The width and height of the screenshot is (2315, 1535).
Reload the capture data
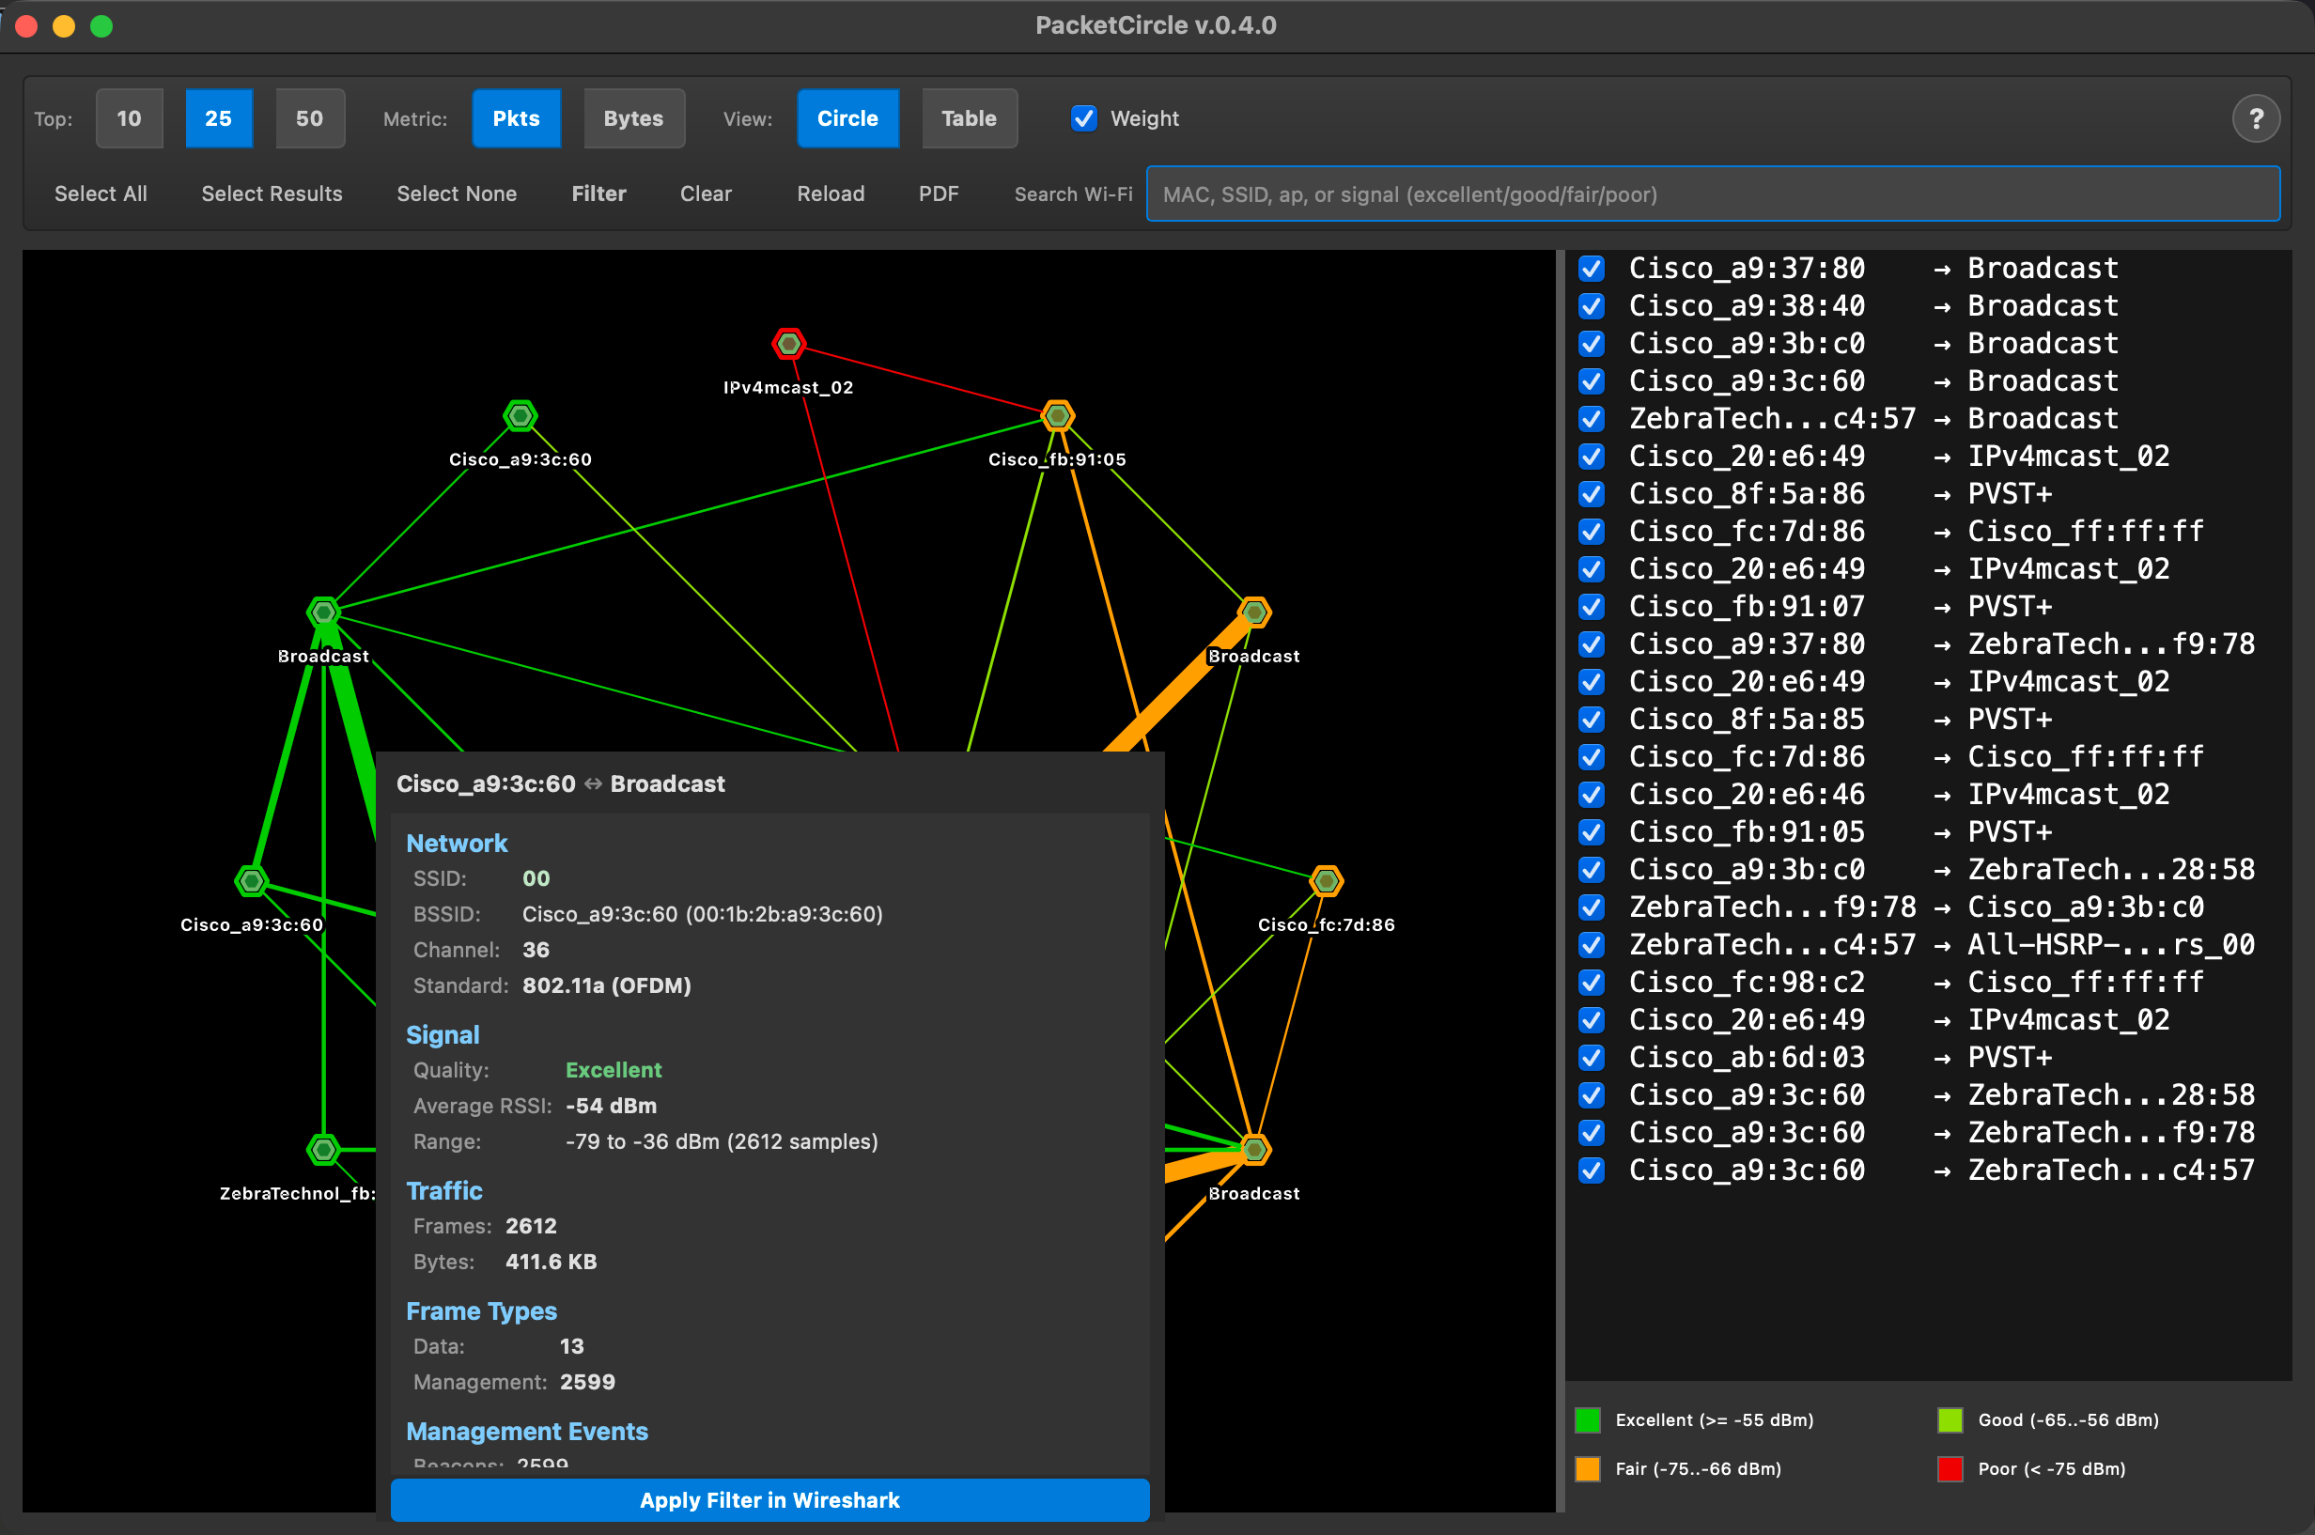point(830,194)
